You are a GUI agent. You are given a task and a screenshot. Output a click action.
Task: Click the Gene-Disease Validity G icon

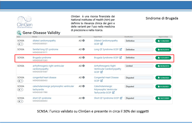19,33
